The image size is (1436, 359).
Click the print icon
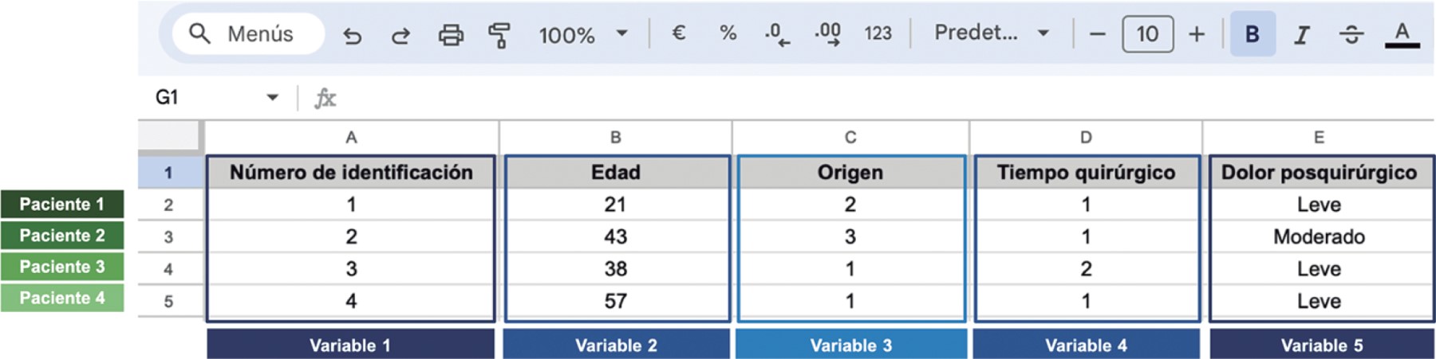451,35
